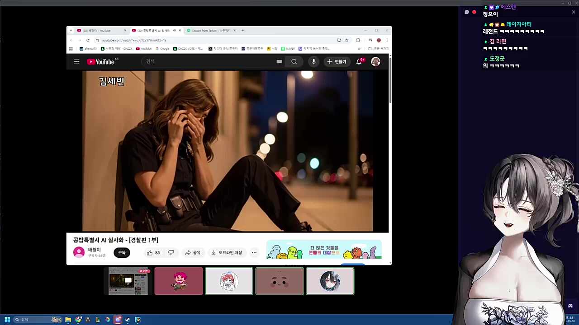The height and width of the screenshot is (325, 579).
Task: Click the 만들기 create button
Action: [x=337, y=61]
